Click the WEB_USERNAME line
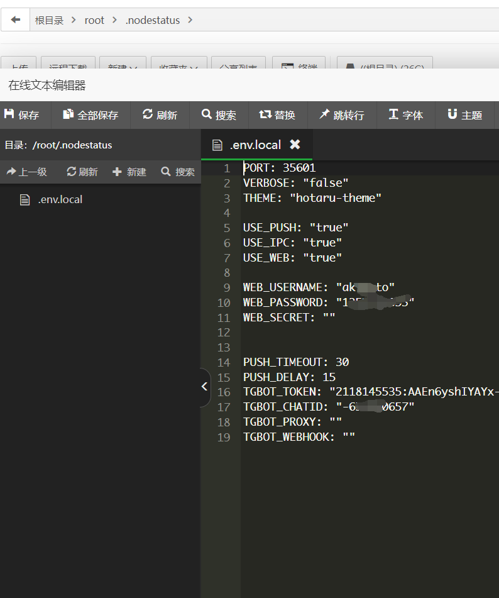 pyautogui.click(x=319, y=287)
